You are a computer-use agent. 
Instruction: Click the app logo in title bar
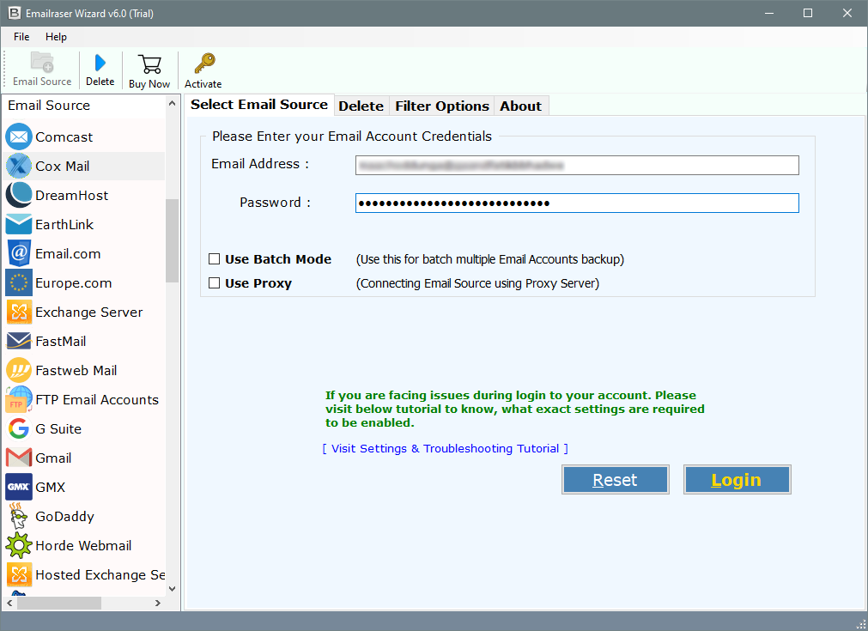(15, 13)
